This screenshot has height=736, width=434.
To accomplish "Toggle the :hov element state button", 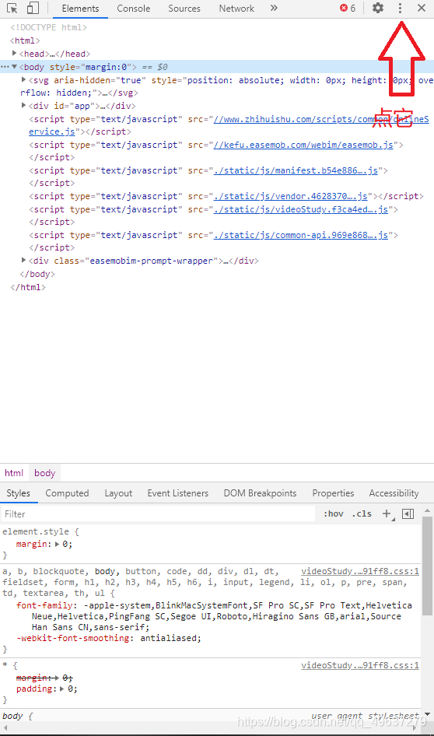I will 334,514.
